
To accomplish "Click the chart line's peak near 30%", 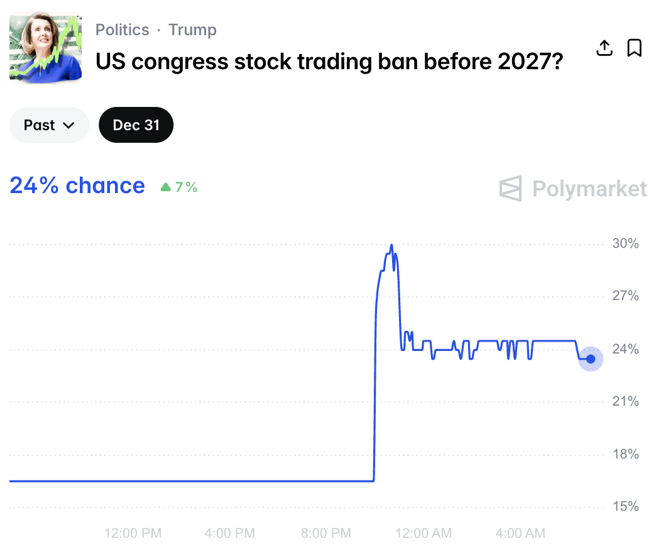I will point(391,245).
